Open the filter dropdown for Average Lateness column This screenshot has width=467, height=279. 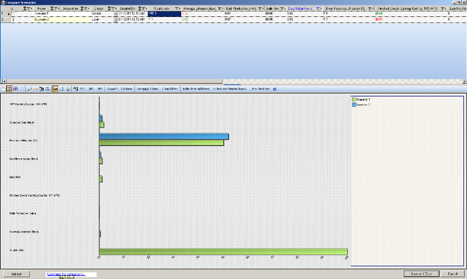pyautogui.click(x=220, y=8)
